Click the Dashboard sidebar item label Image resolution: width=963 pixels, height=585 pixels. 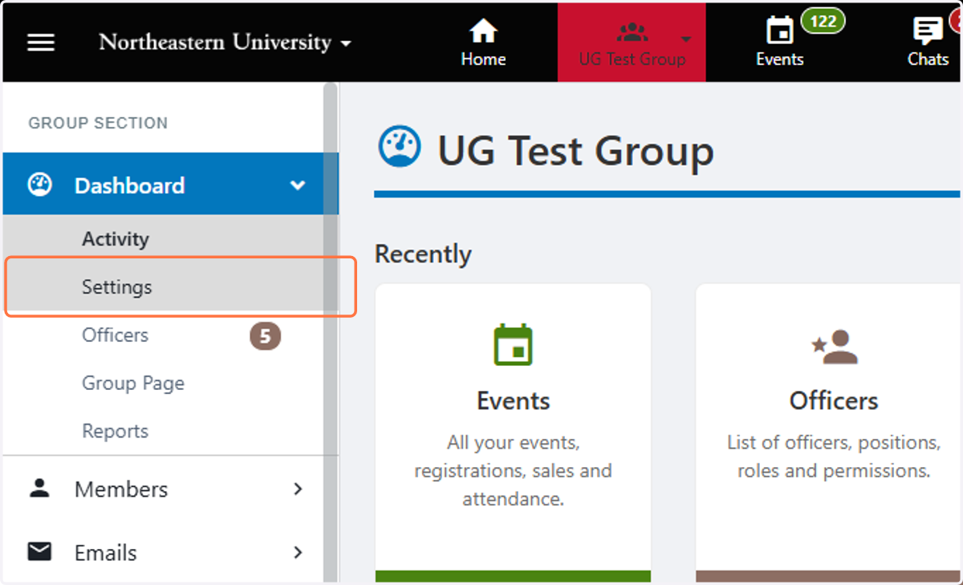pos(129,185)
